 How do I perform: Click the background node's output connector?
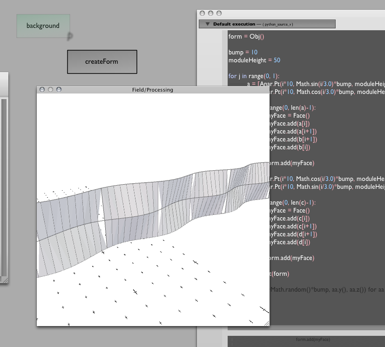(70, 35)
